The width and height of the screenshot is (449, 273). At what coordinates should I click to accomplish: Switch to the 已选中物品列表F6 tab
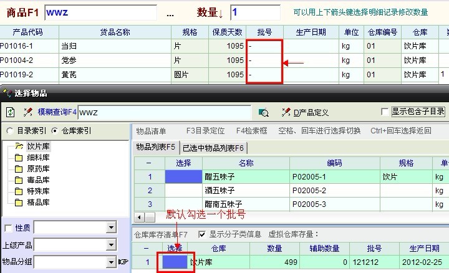213,148
